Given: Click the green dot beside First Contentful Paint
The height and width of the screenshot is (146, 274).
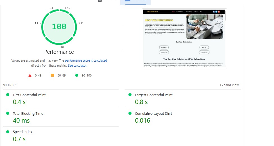Looking at the screenshot, I should click(x=8, y=95).
